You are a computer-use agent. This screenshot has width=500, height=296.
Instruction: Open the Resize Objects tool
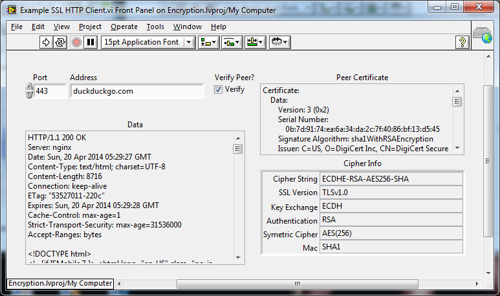(x=255, y=42)
